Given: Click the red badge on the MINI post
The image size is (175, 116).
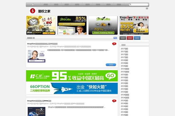Looking at the screenshot, I should (x=114, y=101).
